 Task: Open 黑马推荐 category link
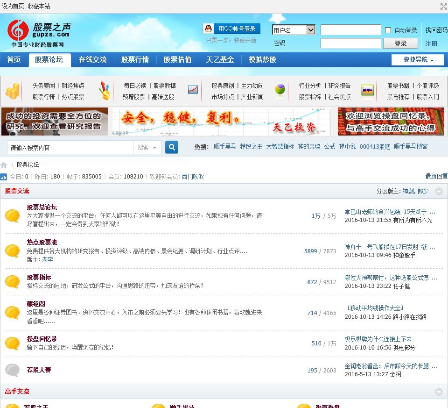pyautogui.click(x=398, y=97)
